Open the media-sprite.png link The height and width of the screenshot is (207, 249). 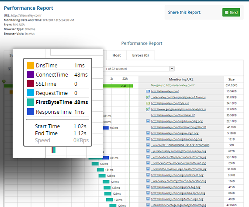pos(178,193)
